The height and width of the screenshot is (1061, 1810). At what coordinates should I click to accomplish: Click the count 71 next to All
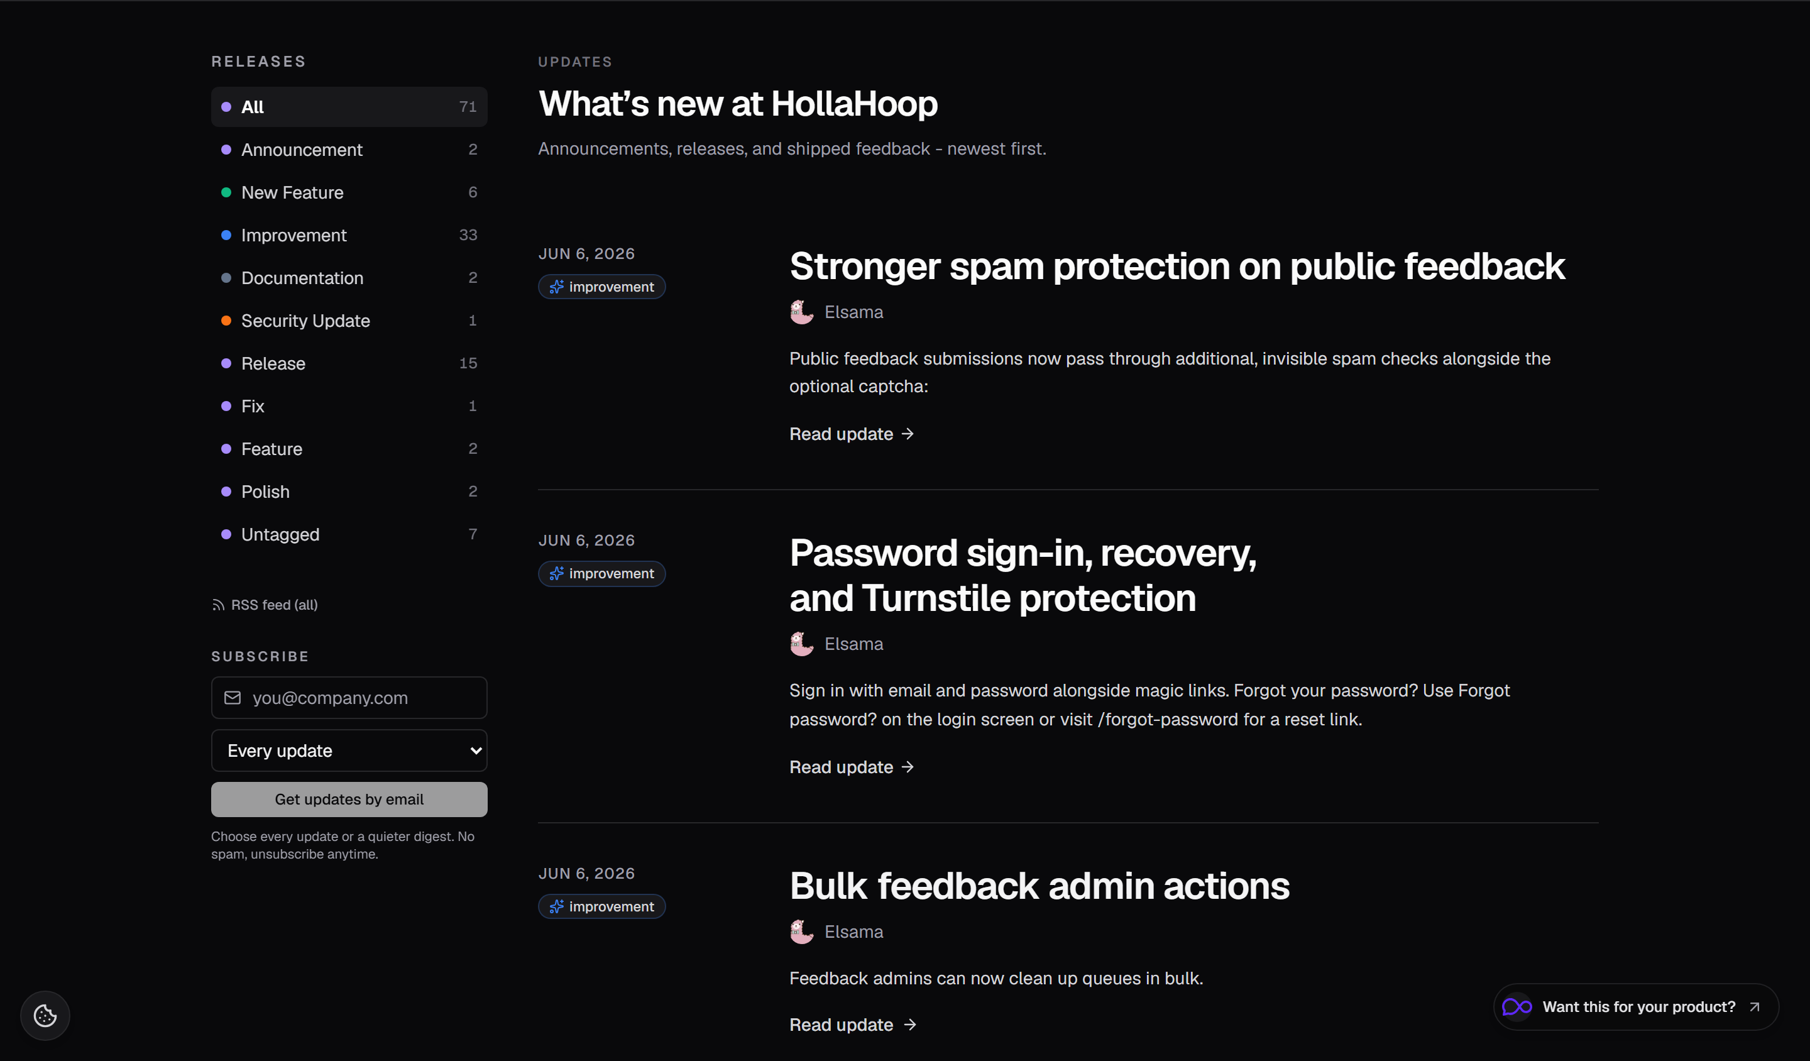click(468, 107)
